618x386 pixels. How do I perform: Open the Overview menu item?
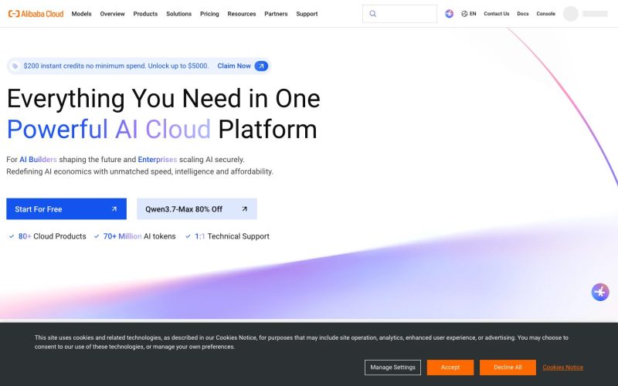click(x=112, y=14)
